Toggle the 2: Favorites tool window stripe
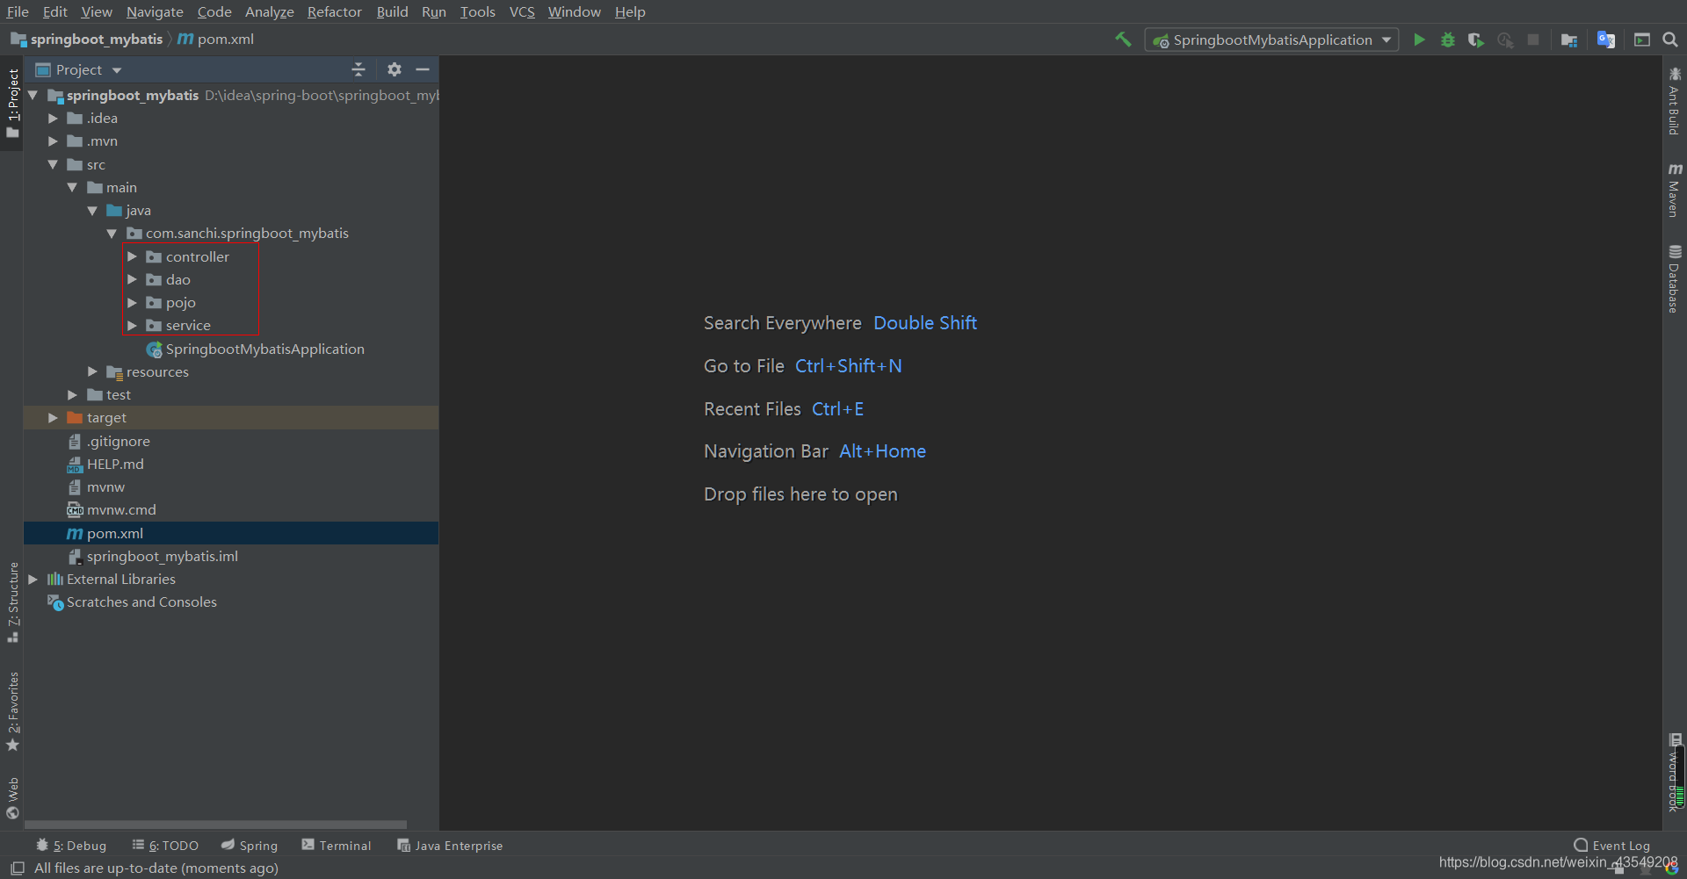Screen dimensions: 1687x879 [x=12, y=711]
